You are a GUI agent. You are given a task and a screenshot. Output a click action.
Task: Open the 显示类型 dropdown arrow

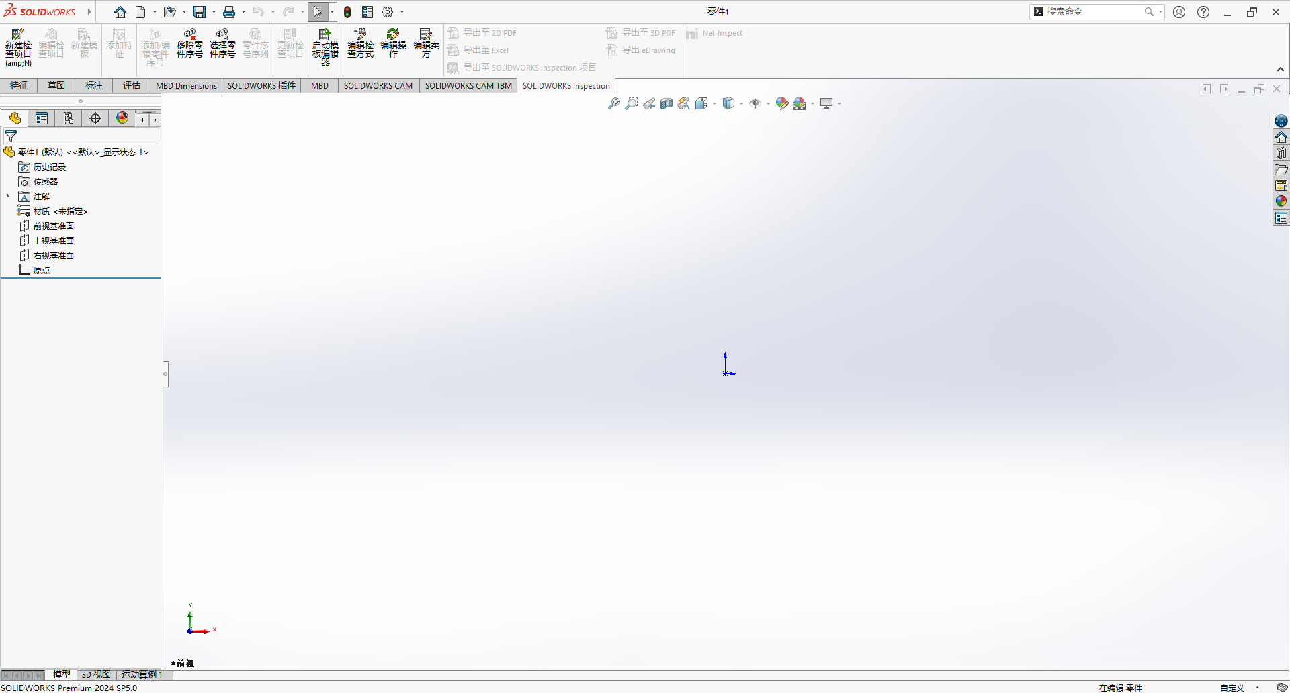coord(740,104)
